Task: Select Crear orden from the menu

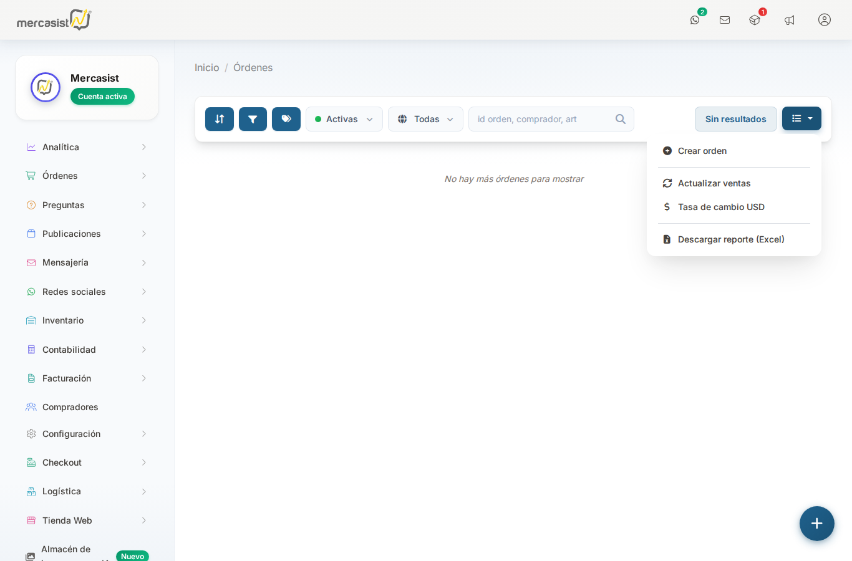Action: point(702,151)
